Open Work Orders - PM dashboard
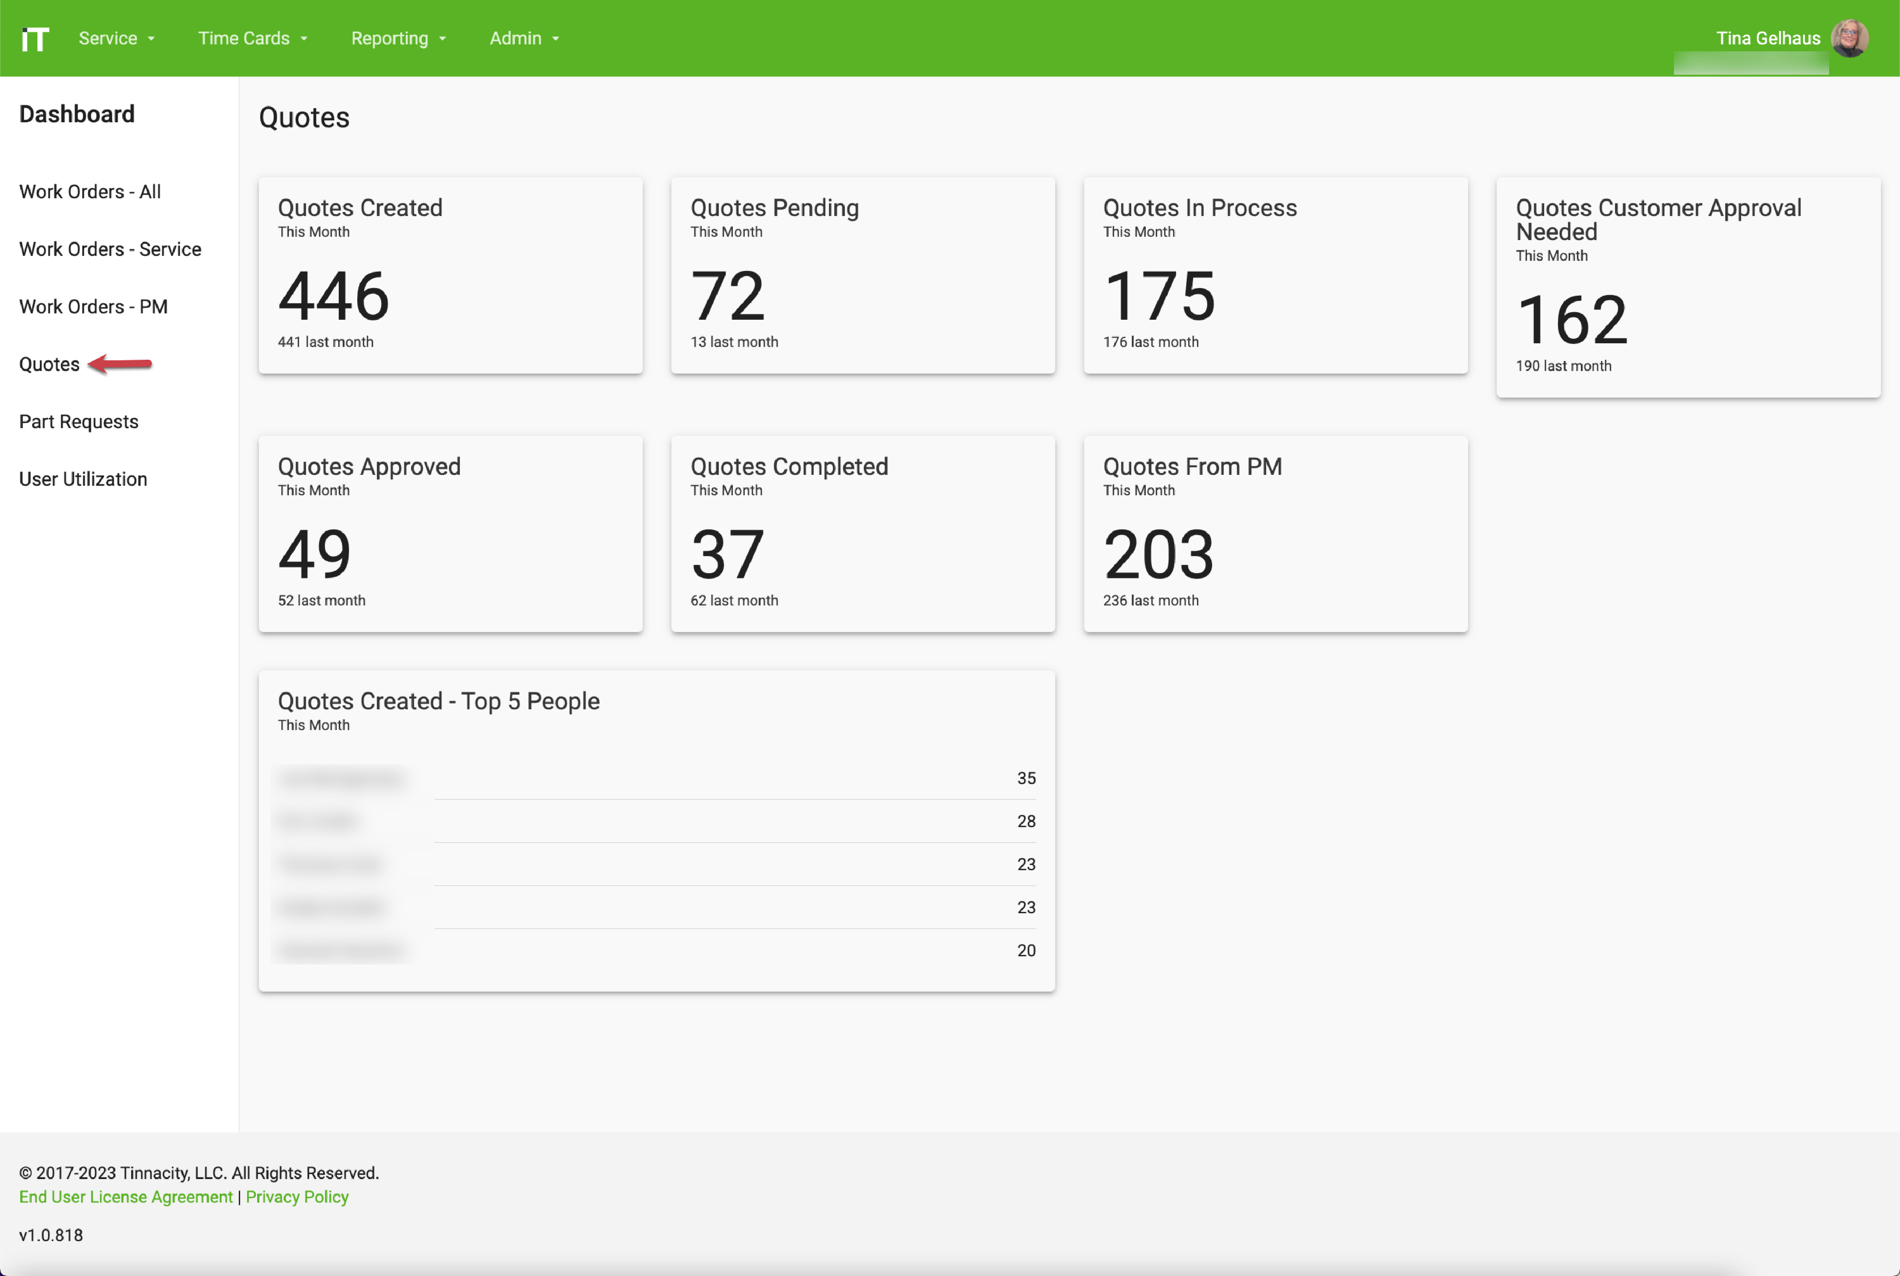Image resolution: width=1900 pixels, height=1276 pixels. (x=94, y=306)
